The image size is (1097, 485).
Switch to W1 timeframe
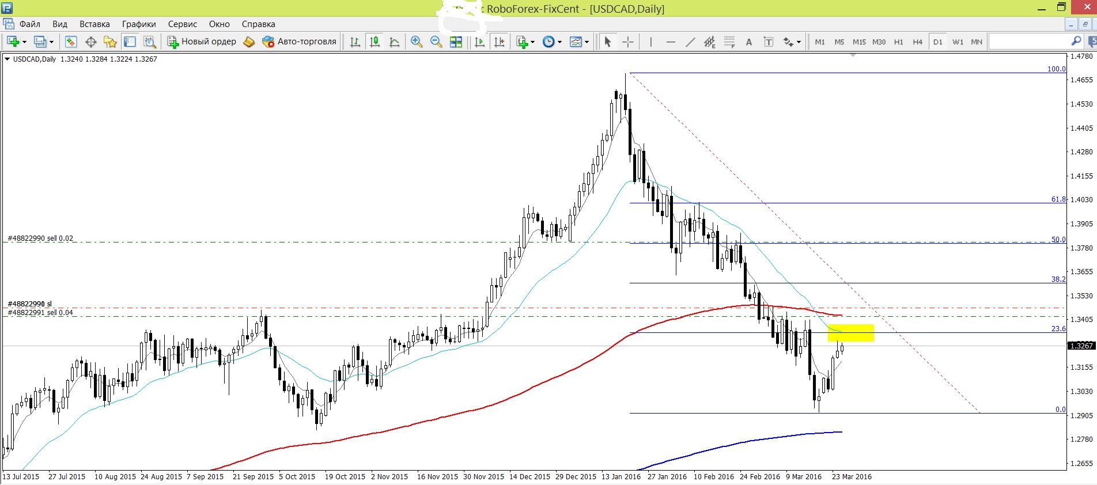(958, 41)
